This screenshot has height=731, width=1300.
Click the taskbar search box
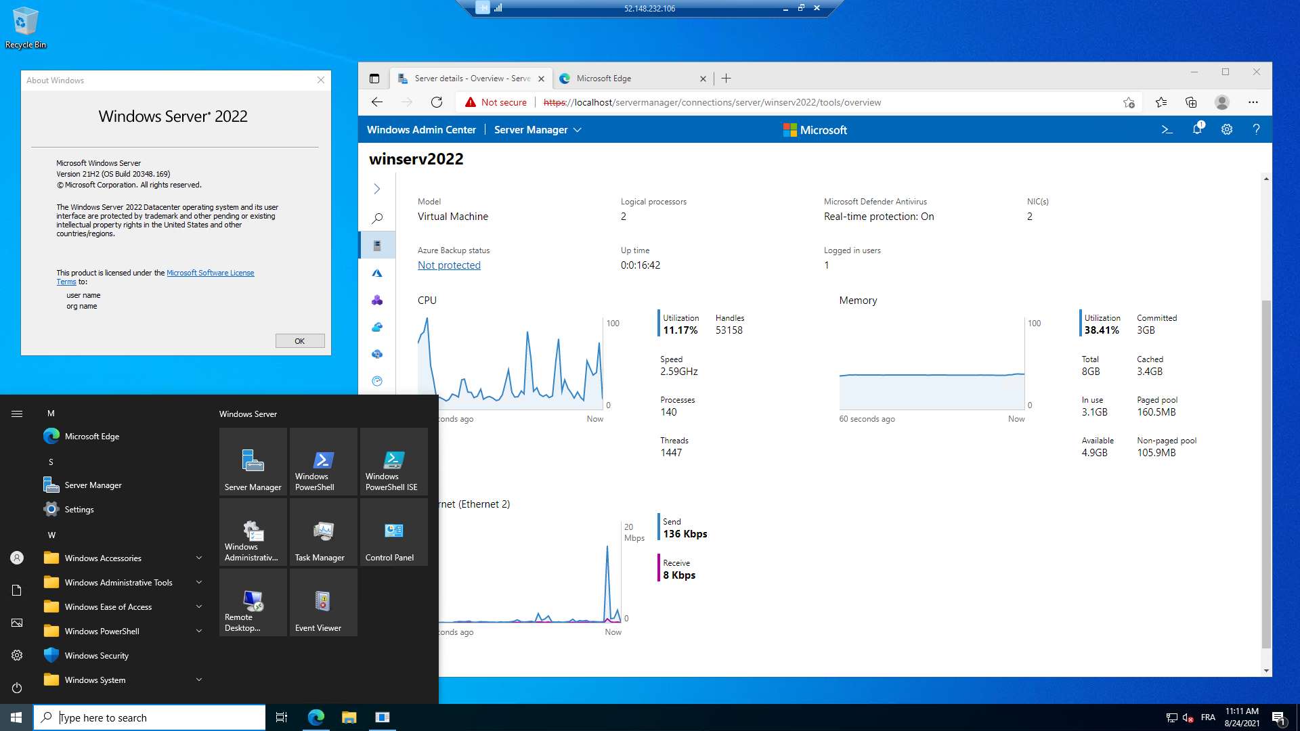150,717
